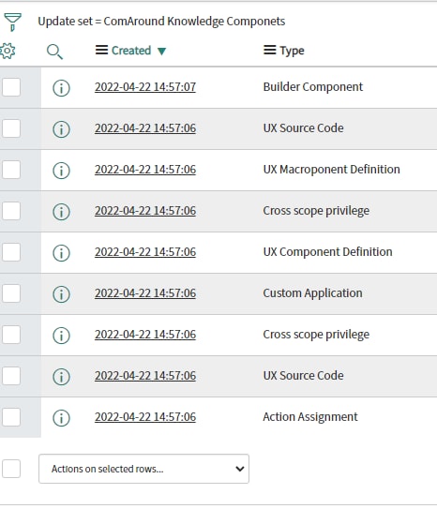Open record created 2022-04-22 14:57:07
The width and height of the screenshot is (437, 509).
click(x=145, y=87)
